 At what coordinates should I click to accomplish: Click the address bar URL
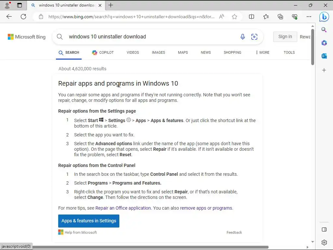coord(131,17)
